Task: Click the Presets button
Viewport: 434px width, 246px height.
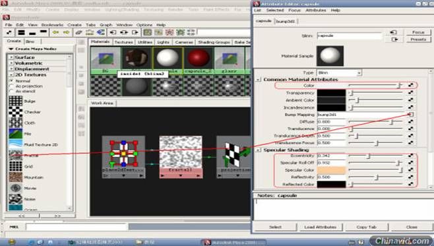Action: 418,40
